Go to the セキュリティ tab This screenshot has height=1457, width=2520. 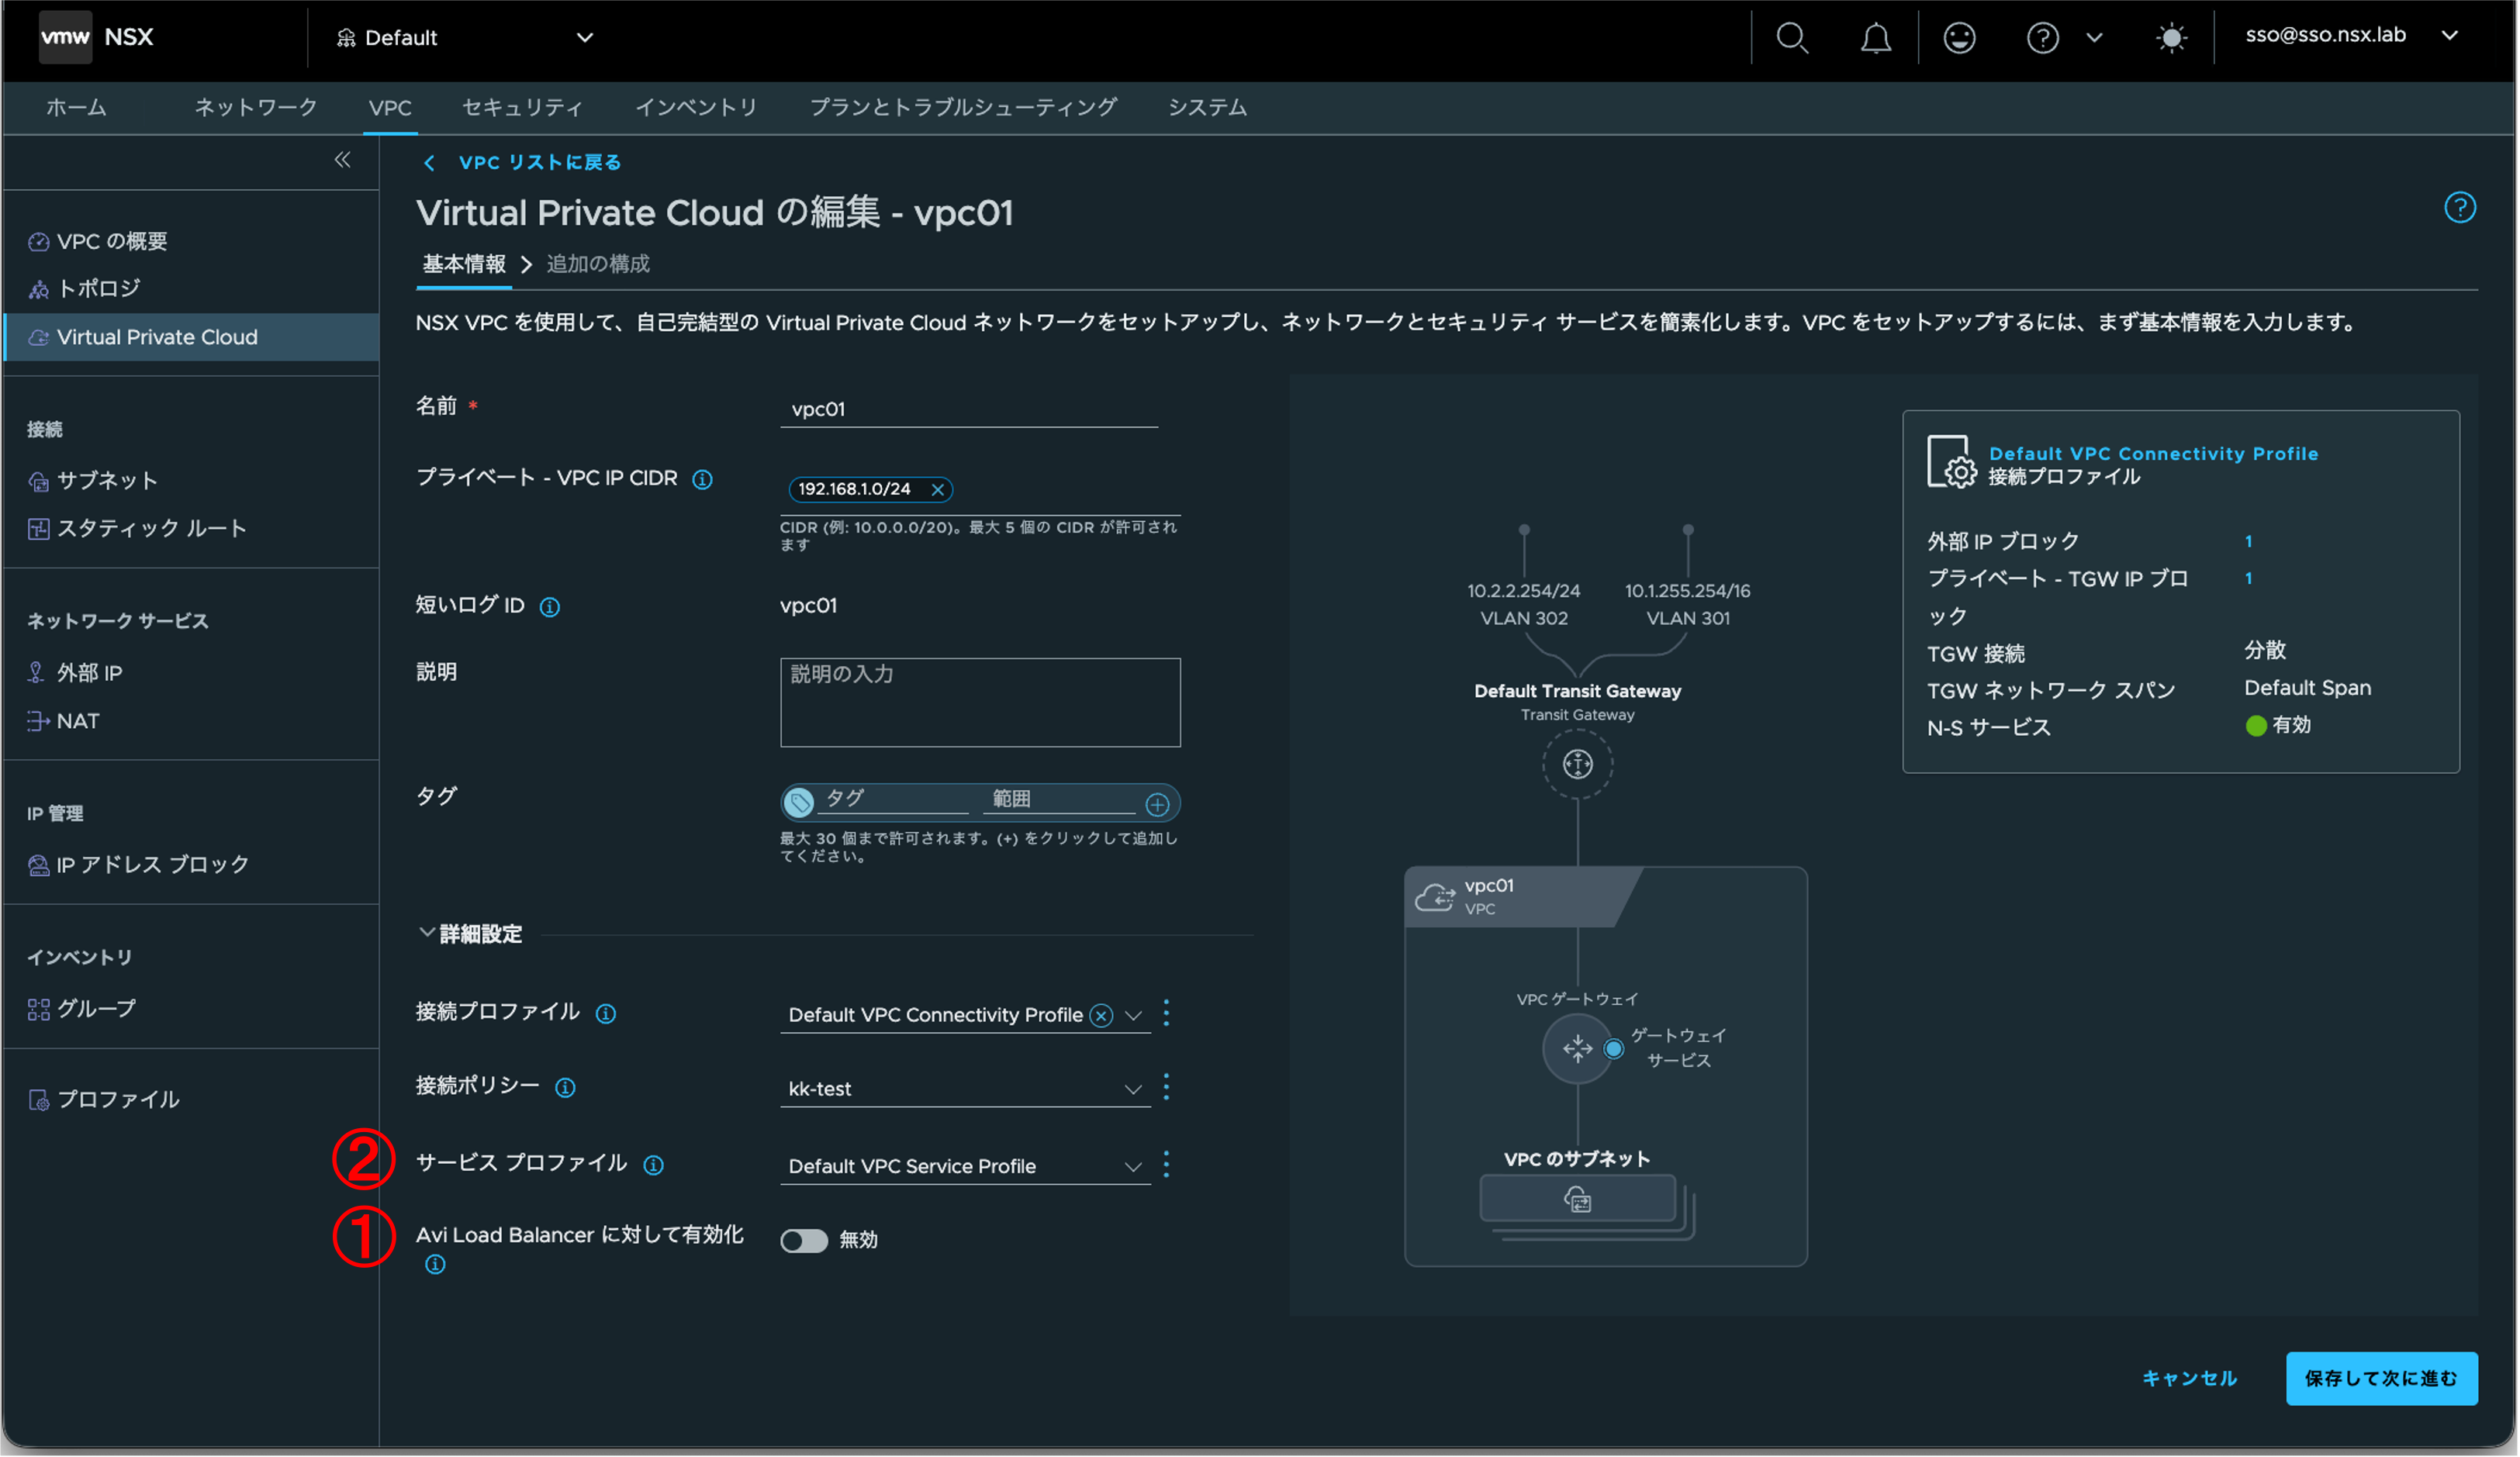click(522, 108)
